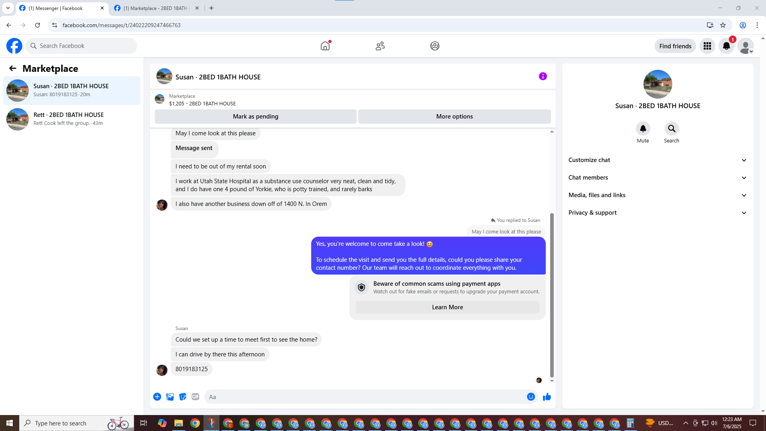Open more actions plus icon

(x=157, y=397)
